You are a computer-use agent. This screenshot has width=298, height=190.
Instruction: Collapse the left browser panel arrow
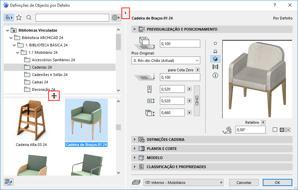[x=125, y=13]
